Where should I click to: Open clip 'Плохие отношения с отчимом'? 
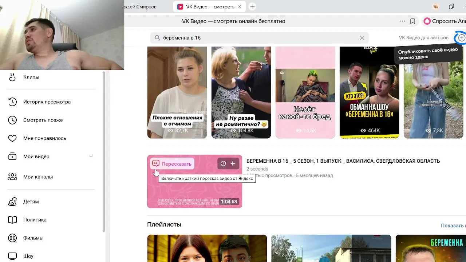pos(177,92)
